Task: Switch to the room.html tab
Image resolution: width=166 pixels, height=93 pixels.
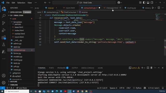Action: 69,8
